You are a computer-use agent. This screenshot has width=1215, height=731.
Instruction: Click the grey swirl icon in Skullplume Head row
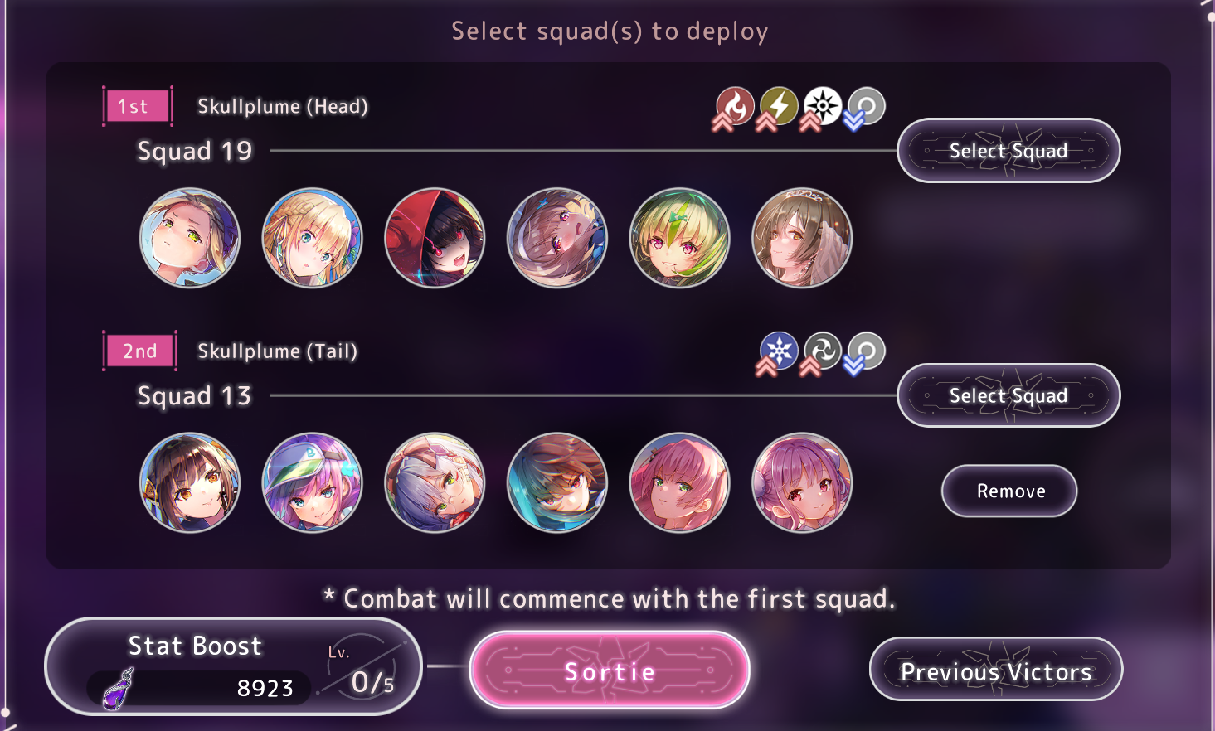click(866, 107)
